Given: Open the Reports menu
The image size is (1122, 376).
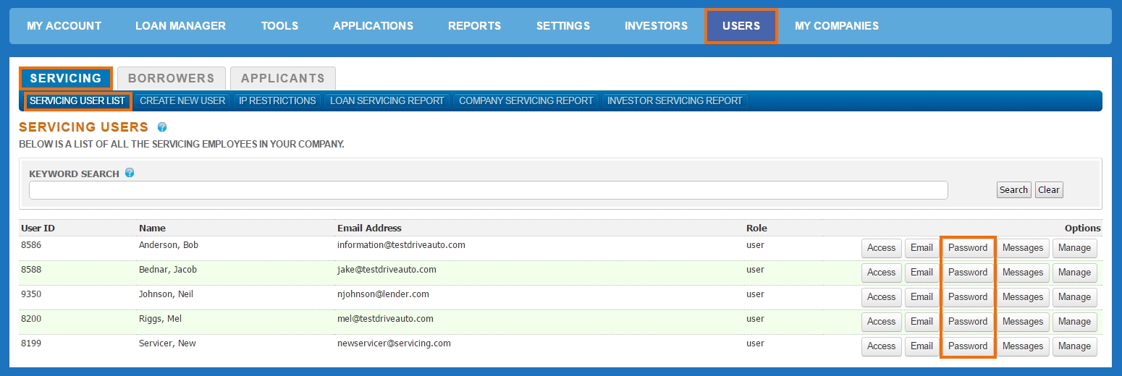Looking at the screenshot, I should (474, 26).
